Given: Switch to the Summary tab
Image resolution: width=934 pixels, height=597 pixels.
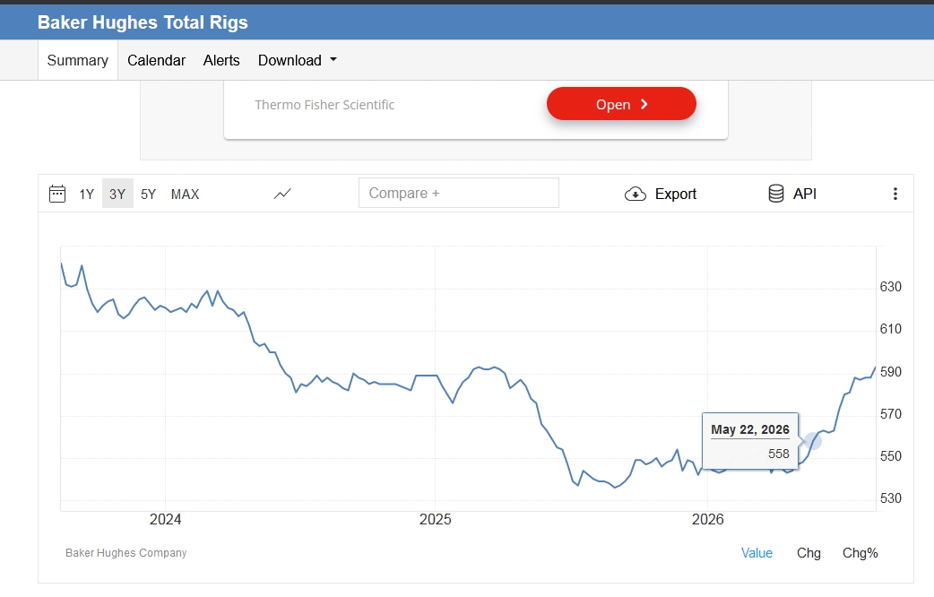Looking at the screenshot, I should click(77, 60).
